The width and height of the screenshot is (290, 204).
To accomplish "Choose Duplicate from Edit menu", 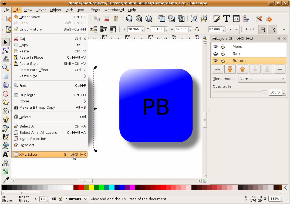I will pos(50,95).
